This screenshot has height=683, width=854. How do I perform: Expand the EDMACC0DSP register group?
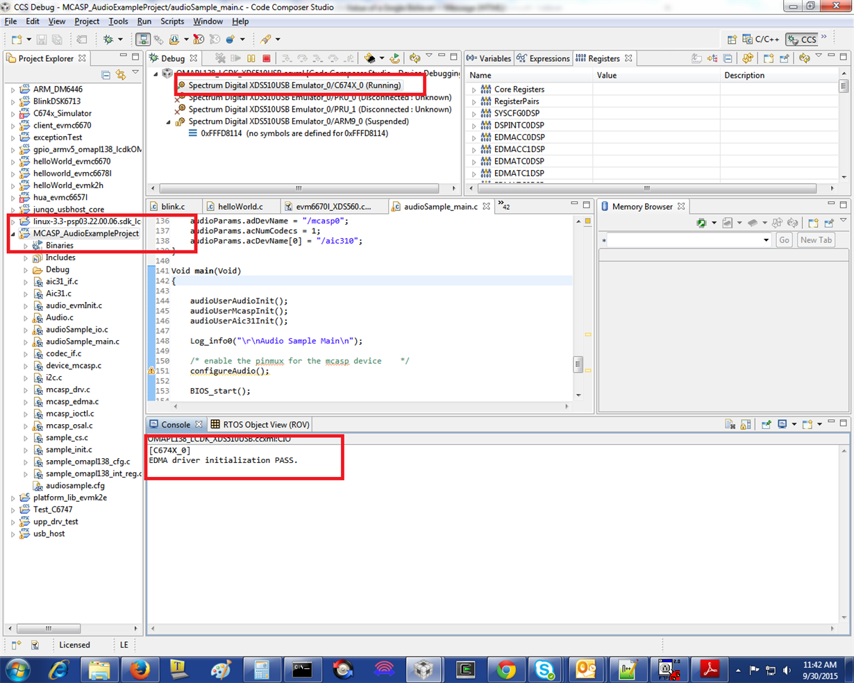click(x=474, y=137)
